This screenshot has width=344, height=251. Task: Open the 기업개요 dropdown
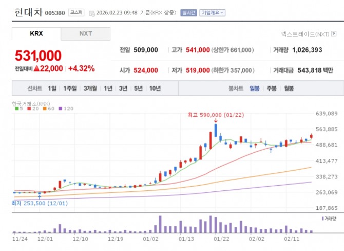click(212, 12)
